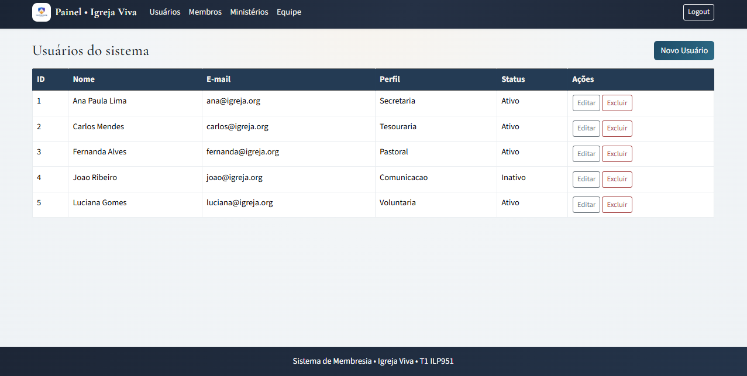This screenshot has width=747, height=376.
Task: Remove Fernanda Alves with Excluir
Action: click(x=617, y=154)
